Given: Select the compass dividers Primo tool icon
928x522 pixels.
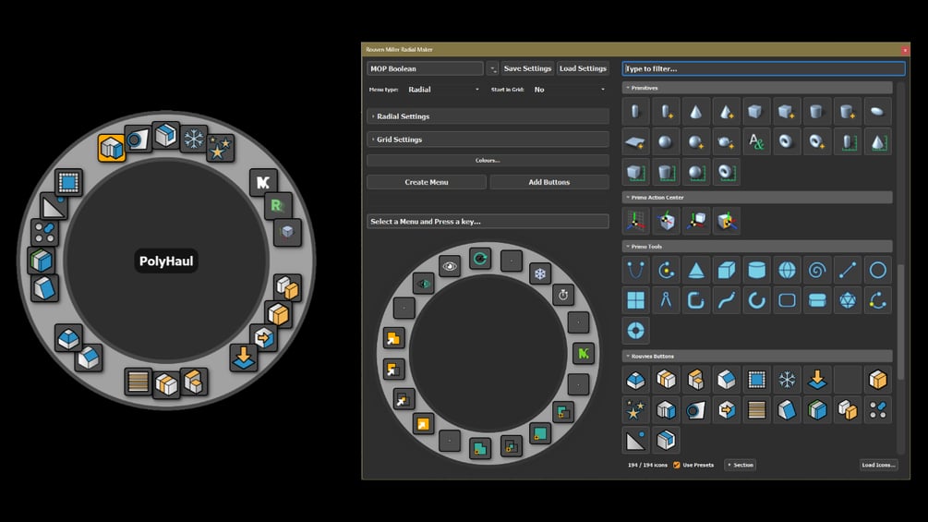Looking at the screenshot, I should [666, 300].
